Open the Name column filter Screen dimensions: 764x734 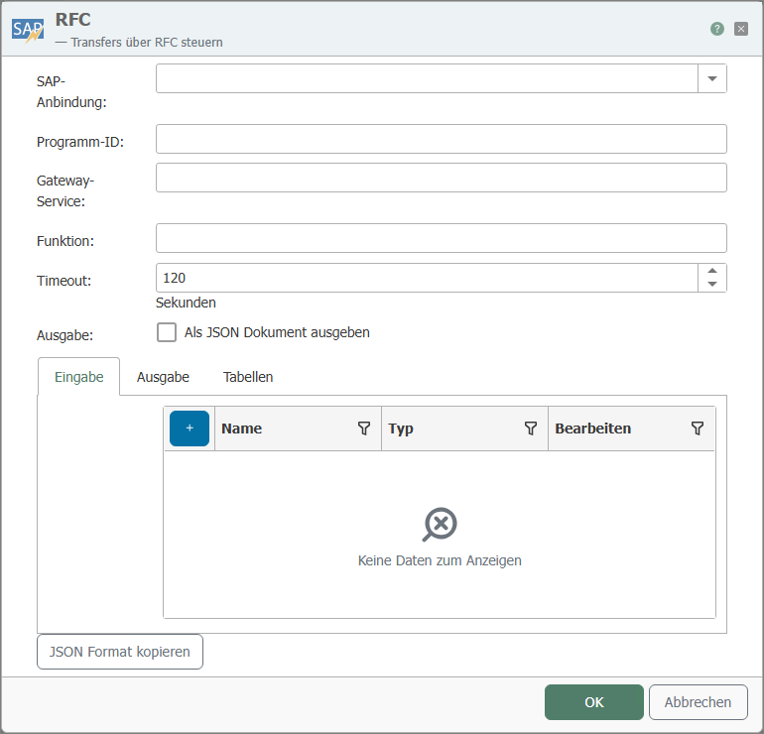(x=363, y=428)
